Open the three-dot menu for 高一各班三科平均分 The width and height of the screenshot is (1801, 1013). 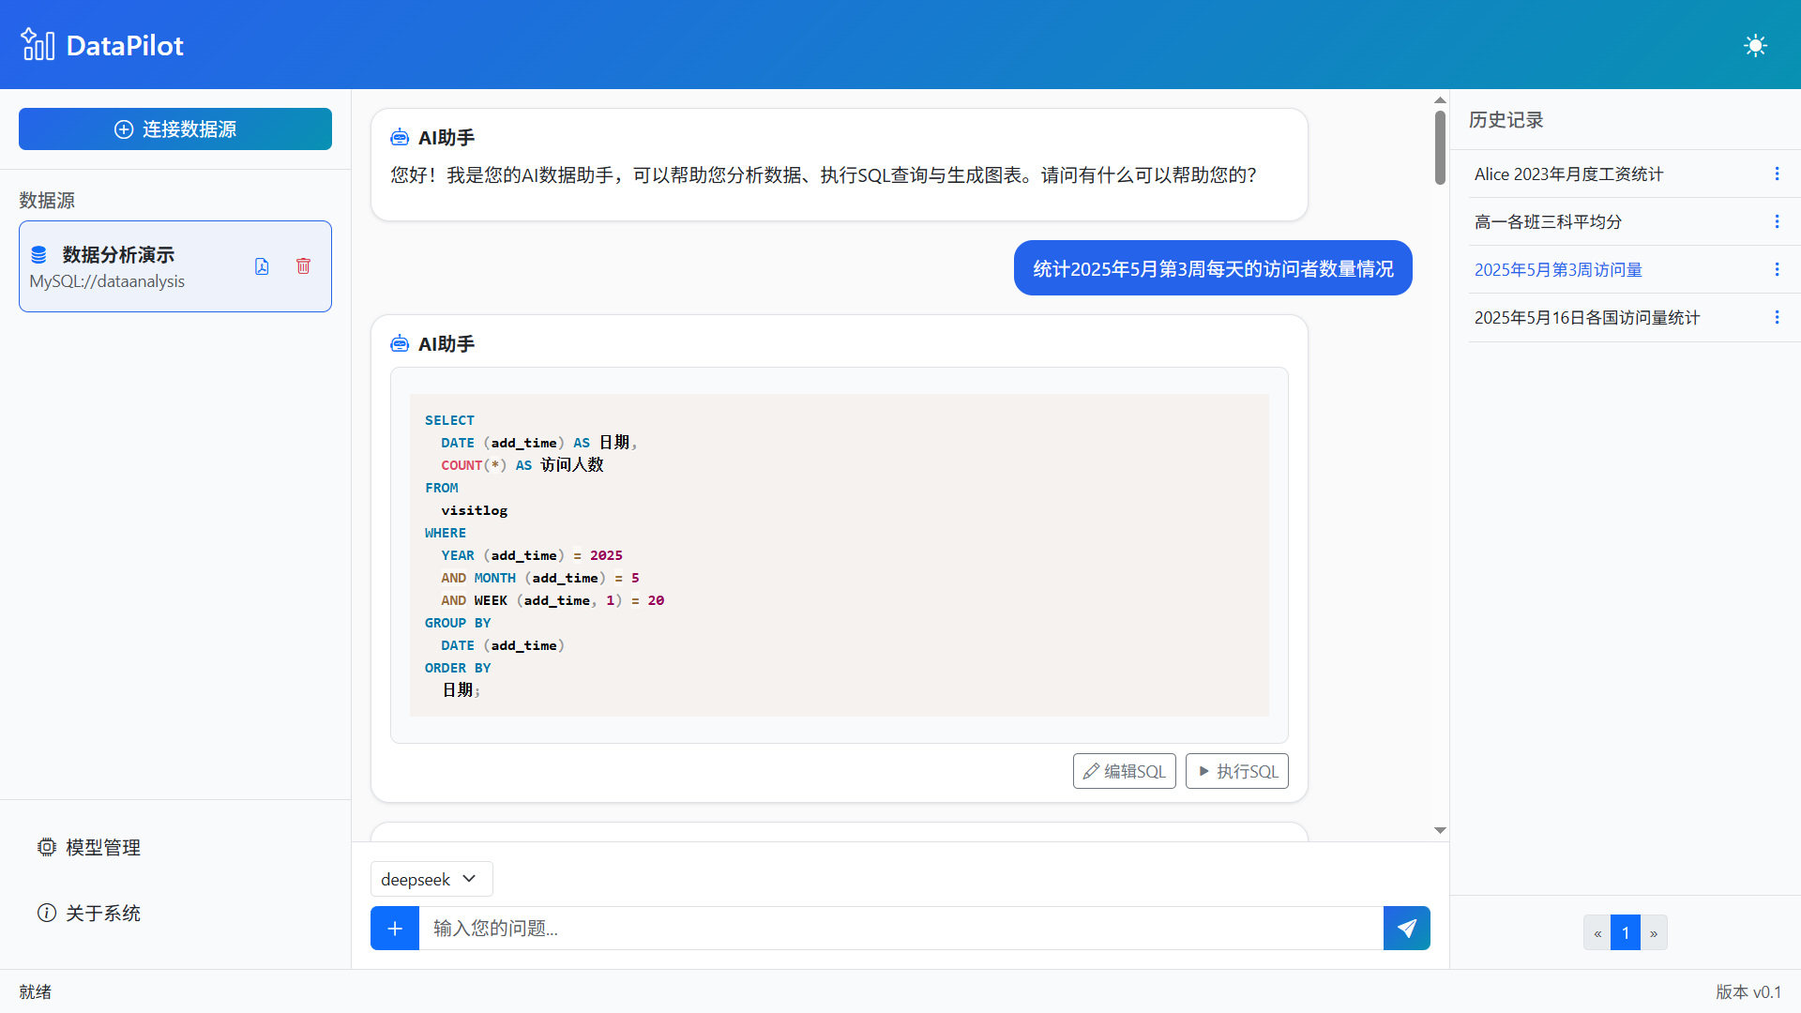click(1777, 221)
